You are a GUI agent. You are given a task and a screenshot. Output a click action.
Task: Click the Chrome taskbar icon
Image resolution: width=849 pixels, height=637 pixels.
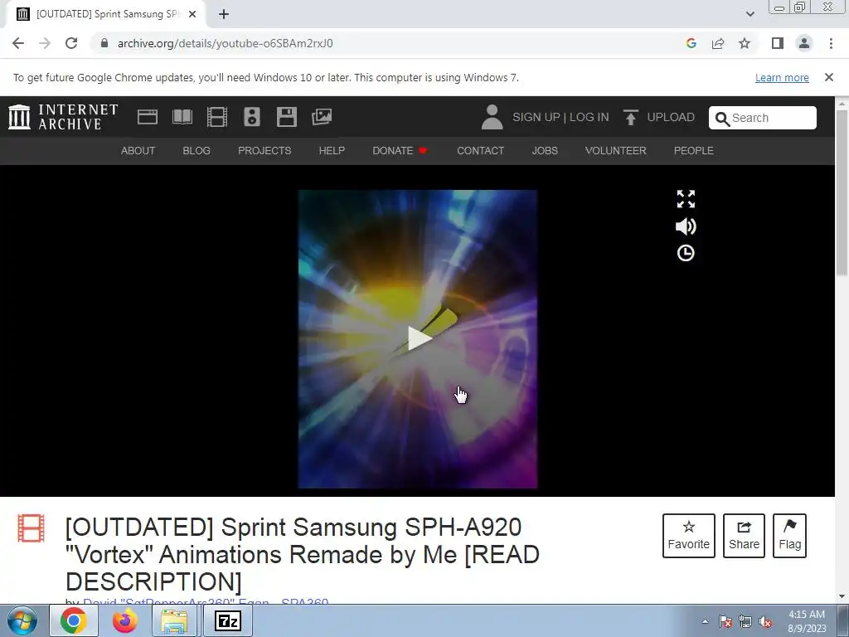pos(74,620)
